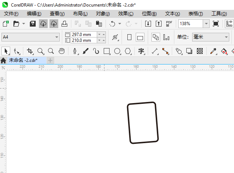Select the Rectangle tool

coord(107,51)
